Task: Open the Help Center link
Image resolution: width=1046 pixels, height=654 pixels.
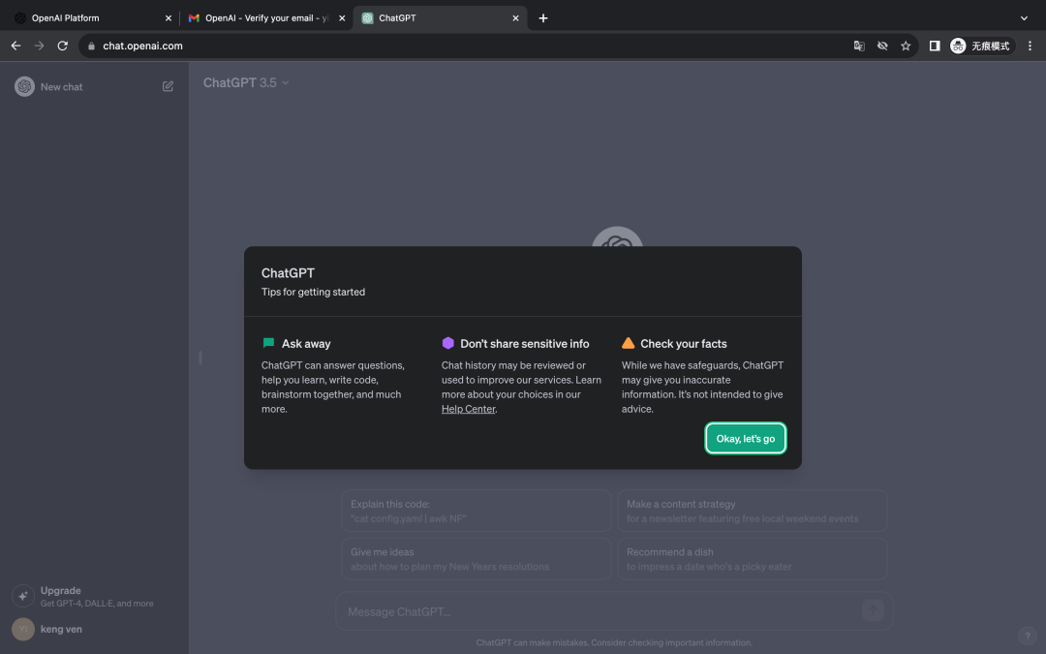Action: (468, 409)
